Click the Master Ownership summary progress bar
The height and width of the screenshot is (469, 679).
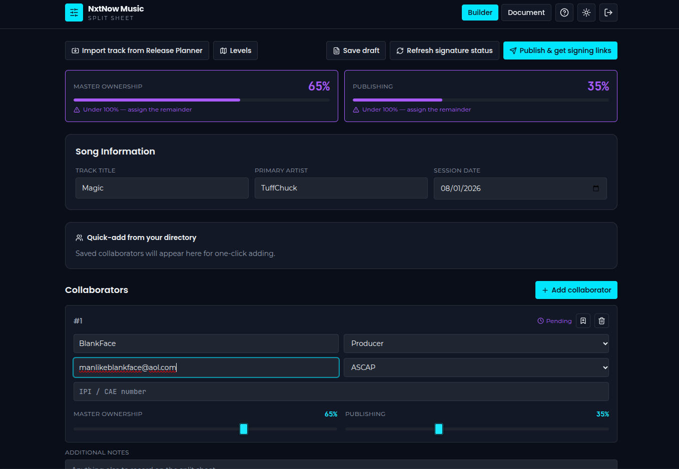pos(202,100)
